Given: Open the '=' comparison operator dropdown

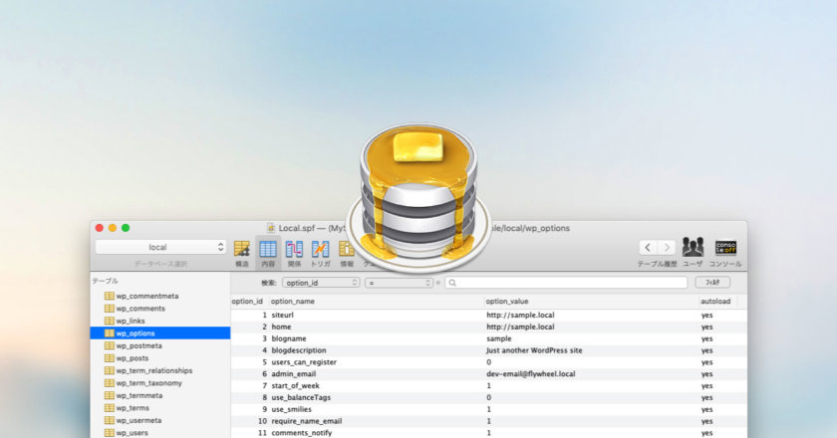Looking at the screenshot, I should click(399, 283).
